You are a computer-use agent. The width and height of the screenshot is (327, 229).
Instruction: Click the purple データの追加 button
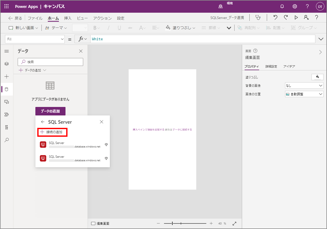click(x=50, y=111)
